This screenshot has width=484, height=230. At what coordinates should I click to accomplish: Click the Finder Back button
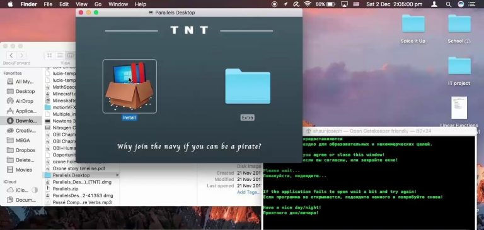click(11, 55)
